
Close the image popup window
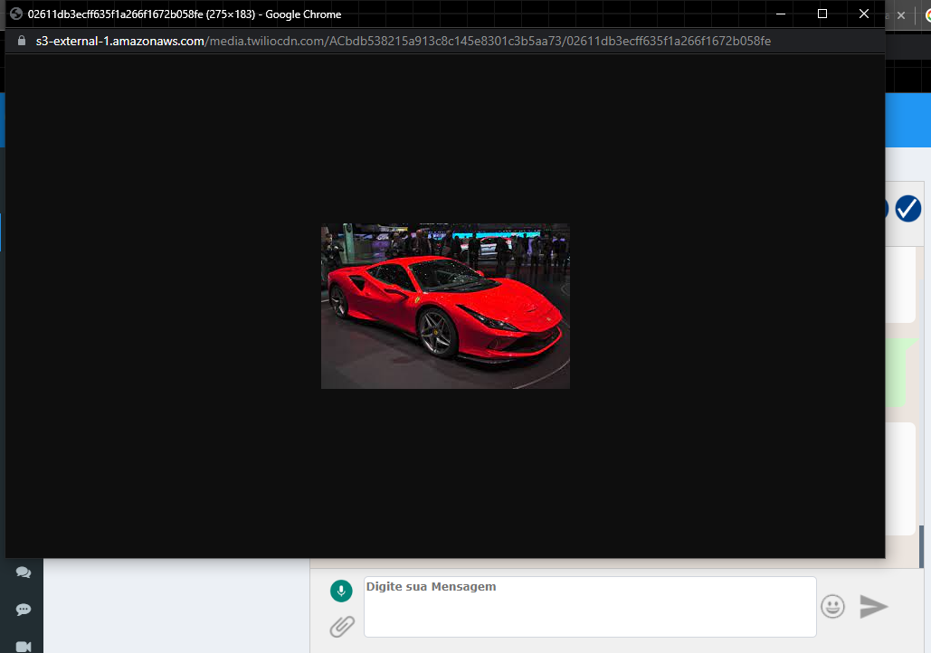pos(864,14)
